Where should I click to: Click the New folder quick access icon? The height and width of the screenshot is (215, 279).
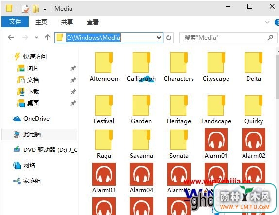pos(36,9)
